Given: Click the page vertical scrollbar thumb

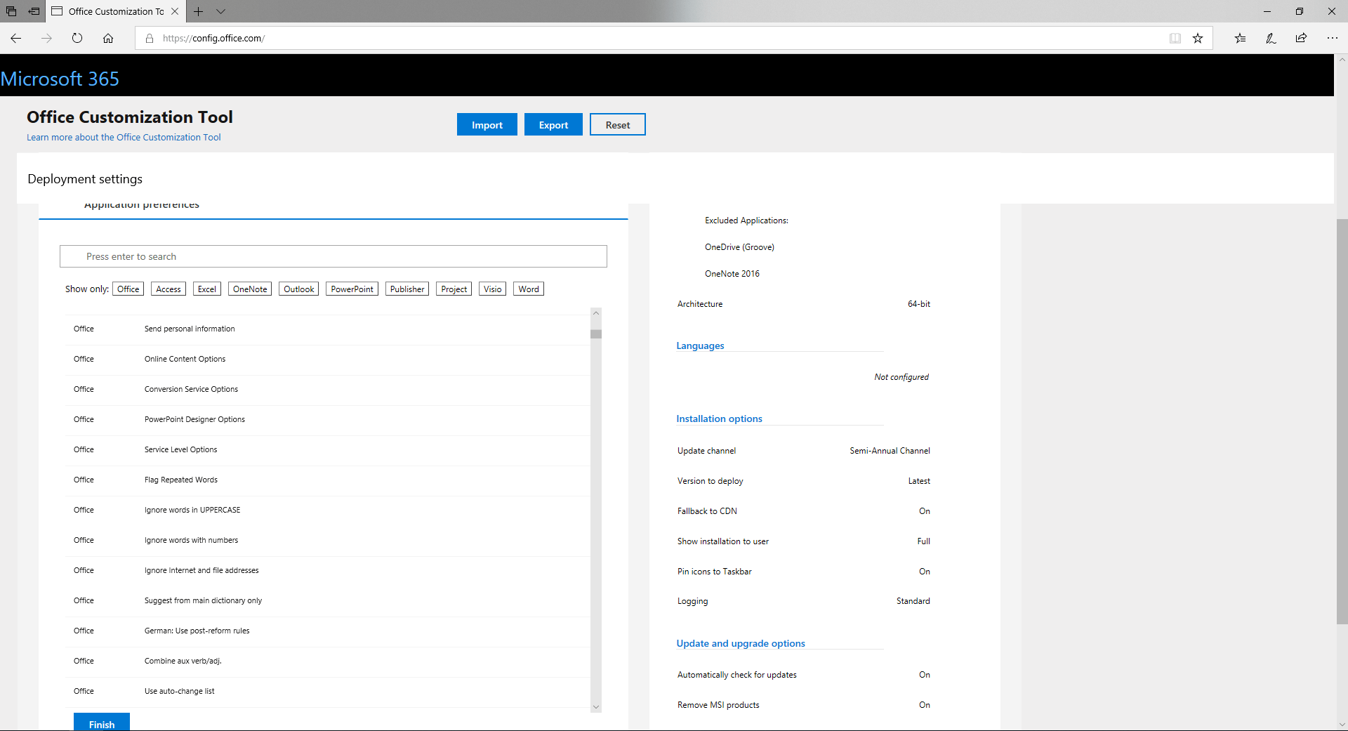Looking at the screenshot, I should point(1342,421).
